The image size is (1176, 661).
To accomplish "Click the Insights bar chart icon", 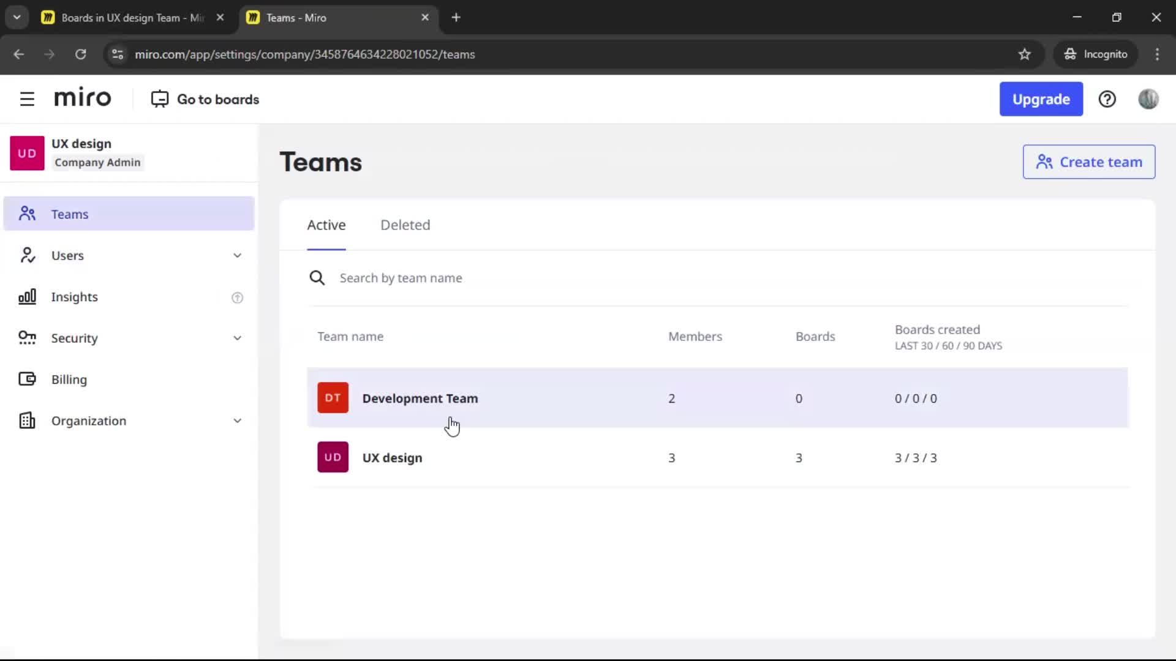I will pos(27,297).
